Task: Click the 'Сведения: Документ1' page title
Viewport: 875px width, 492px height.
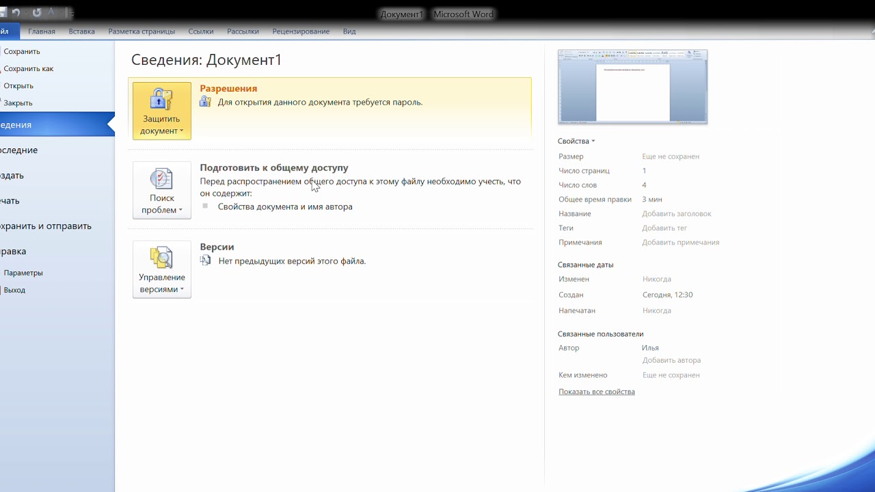Action: click(x=206, y=59)
